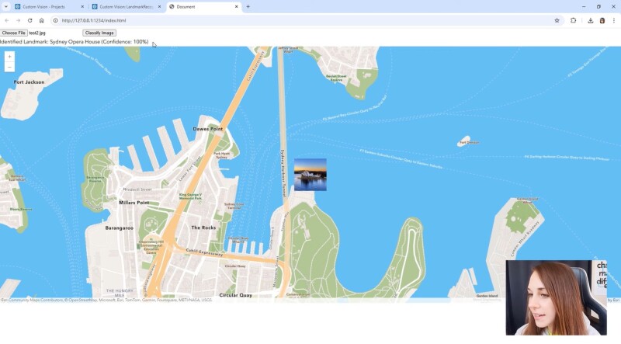Open the browser downloads icon

[591, 20]
